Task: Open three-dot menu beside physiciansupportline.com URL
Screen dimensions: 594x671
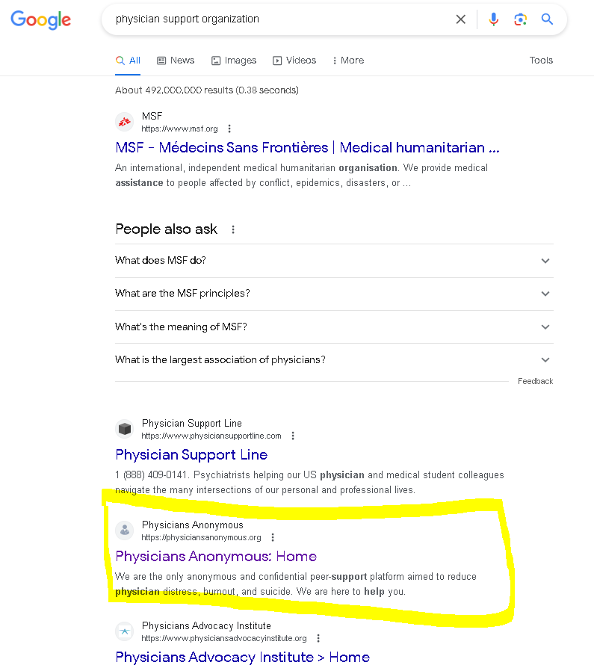Action: [x=293, y=436]
